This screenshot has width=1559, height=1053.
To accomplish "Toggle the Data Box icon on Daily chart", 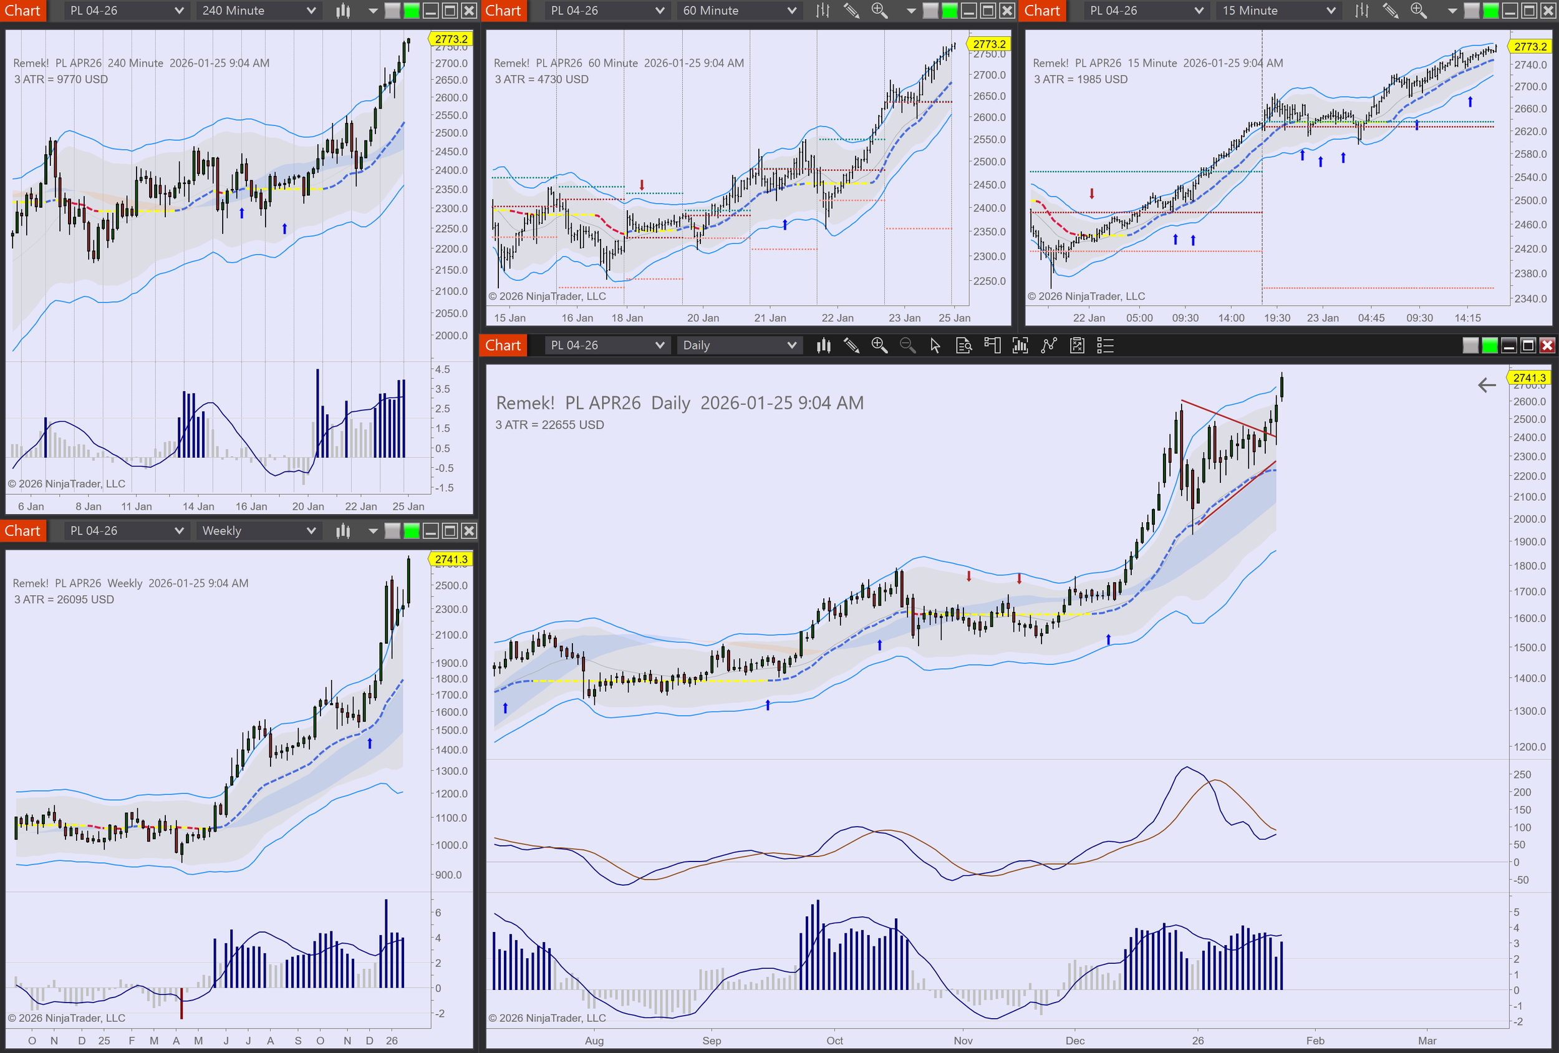I will click(x=963, y=346).
